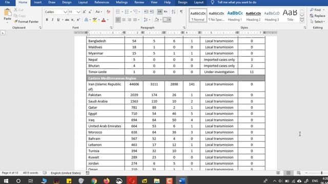Switch to the Draw tab
328x184 pixels.
point(52,3)
